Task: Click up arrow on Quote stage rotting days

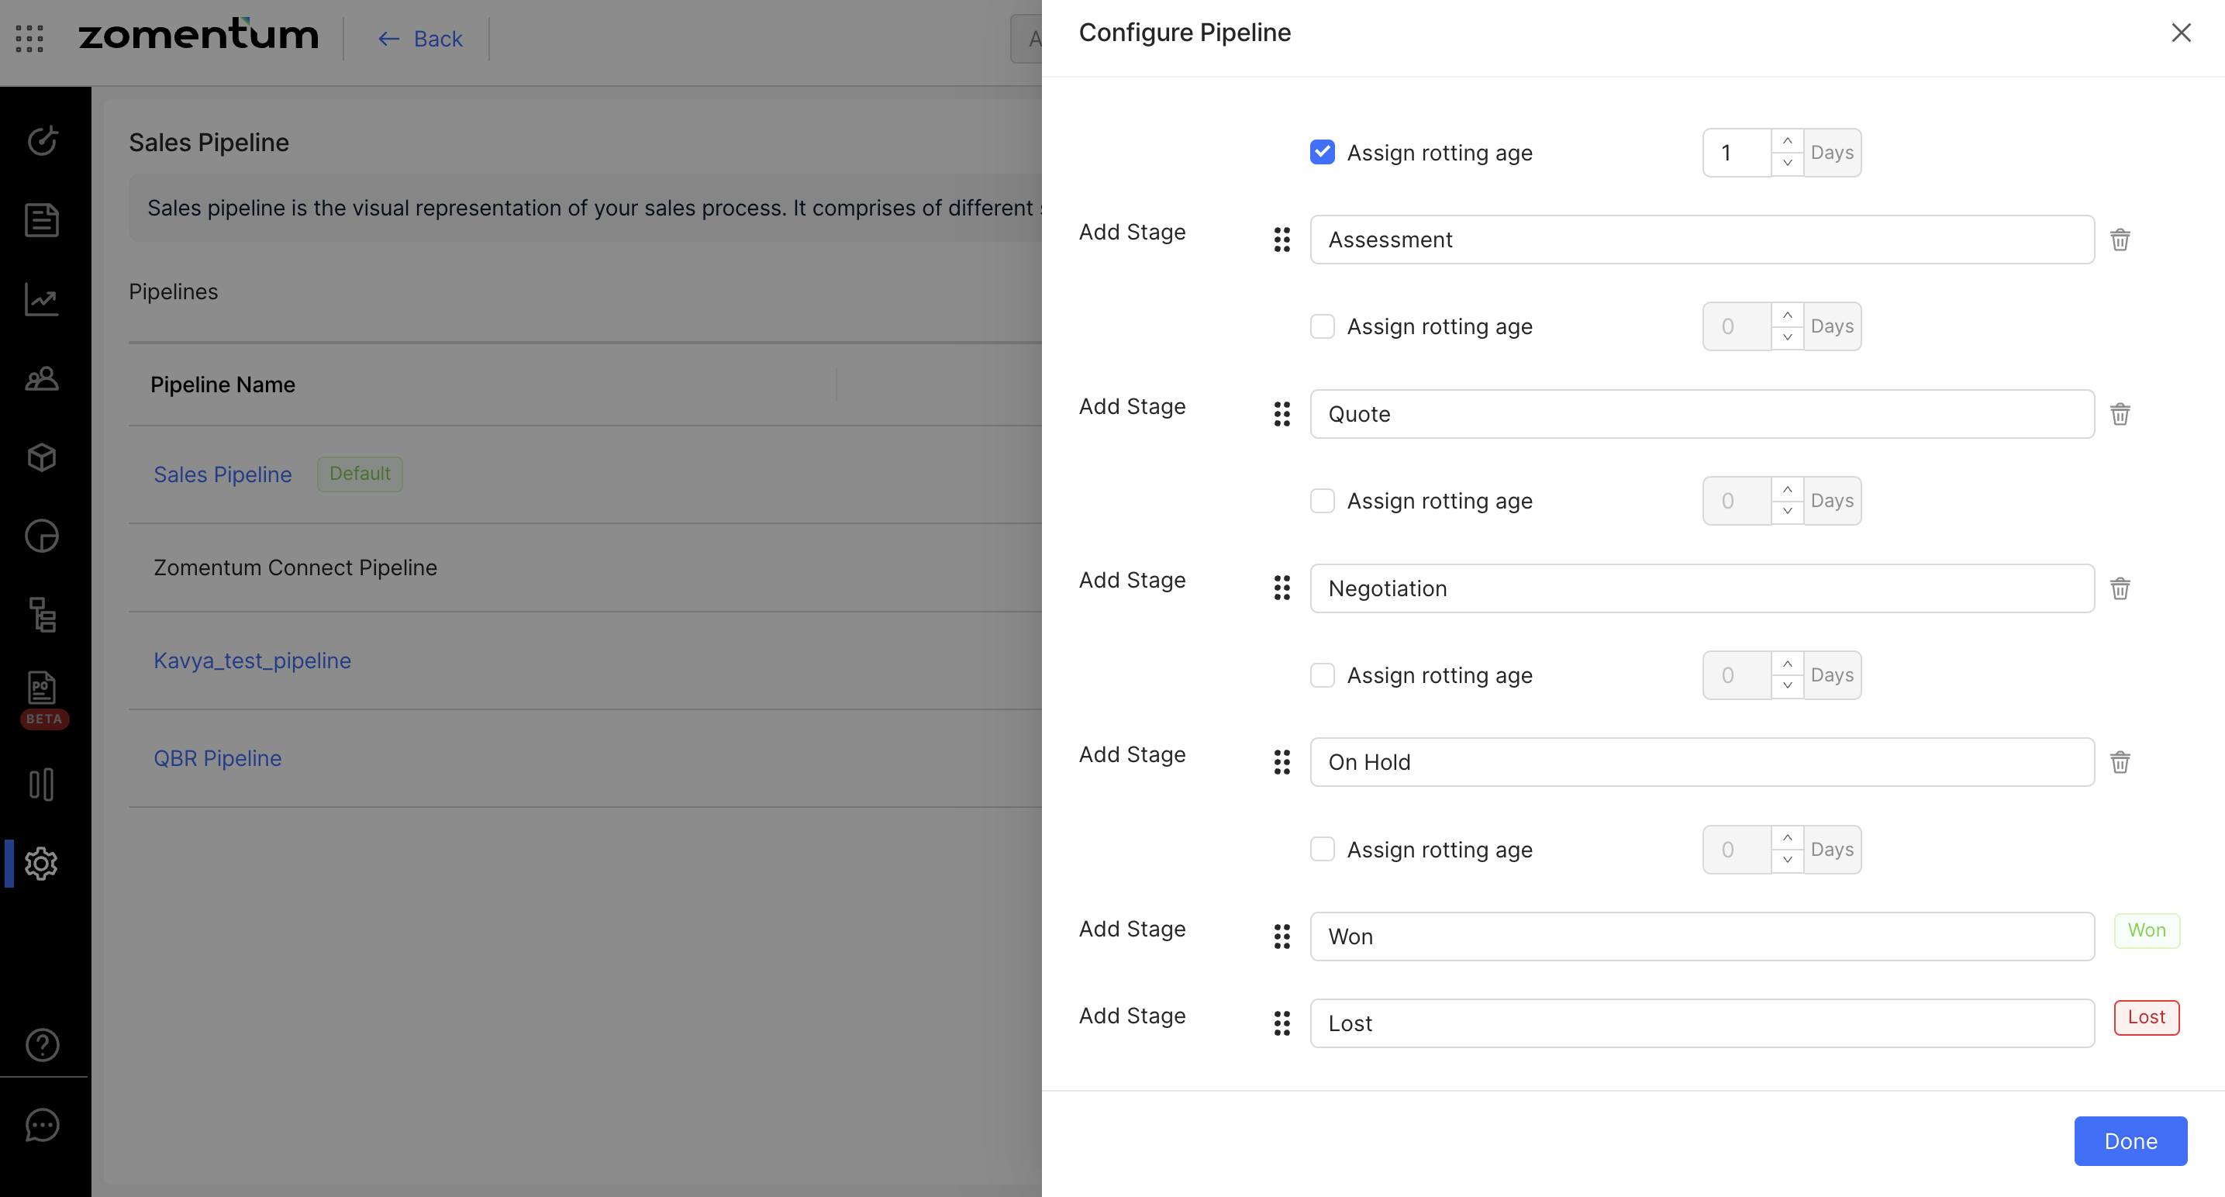Action: [x=1787, y=490]
